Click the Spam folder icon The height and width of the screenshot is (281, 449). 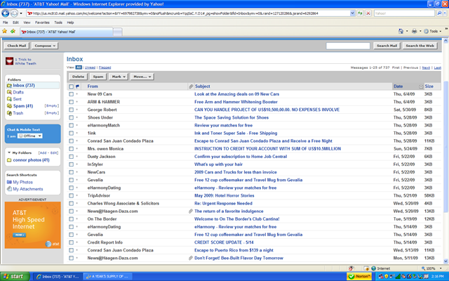pyautogui.click(x=9, y=106)
